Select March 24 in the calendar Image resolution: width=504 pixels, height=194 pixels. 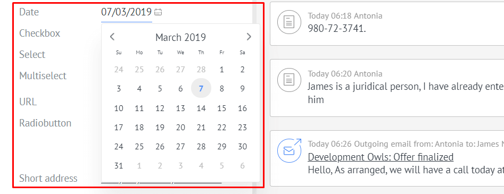click(119, 147)
